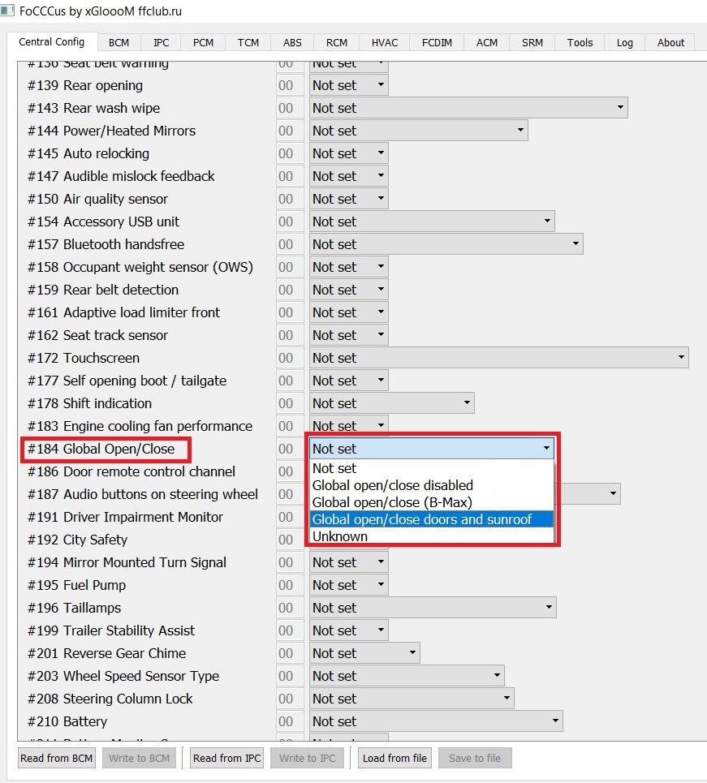Open the #143 Rear wash wipe dropdown
The image size is (707, 783).
tap(468, 108)
